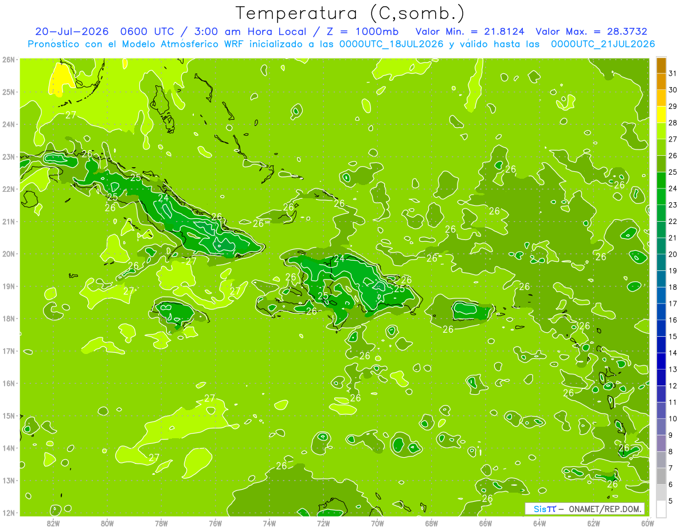
Task: Pick the white colorbar segment below 5
Action: (661, 509)
